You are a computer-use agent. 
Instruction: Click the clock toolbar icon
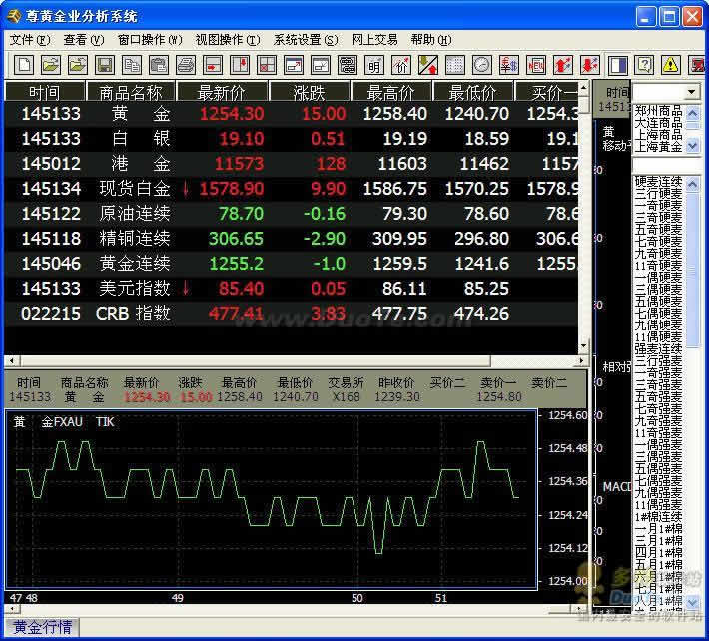(482, 66)
